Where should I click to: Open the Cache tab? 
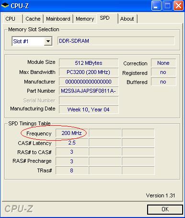(x=33, y=19)
